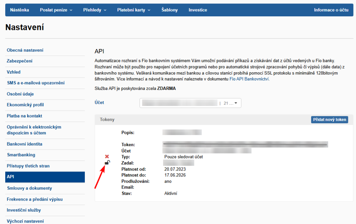Click the red X delete token icon

click(x=107, y=157)
